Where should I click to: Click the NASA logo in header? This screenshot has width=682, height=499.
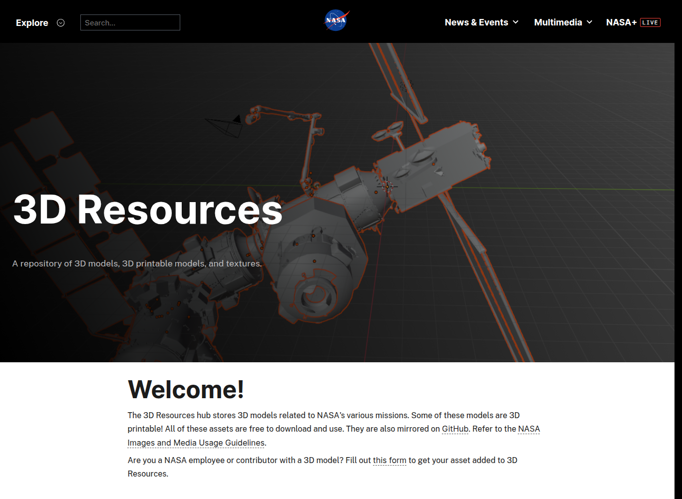click(x=337, y=21)
